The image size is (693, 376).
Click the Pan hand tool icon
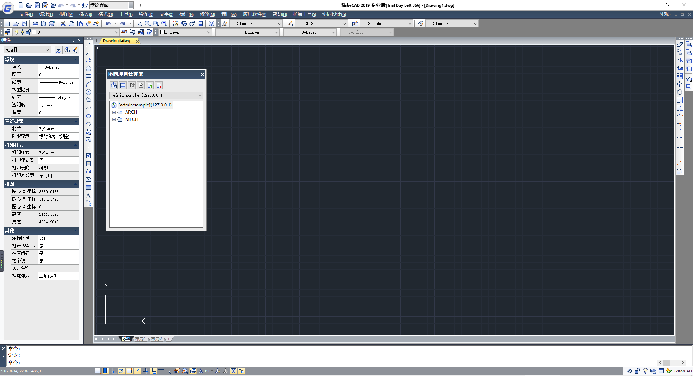[139, 23]
